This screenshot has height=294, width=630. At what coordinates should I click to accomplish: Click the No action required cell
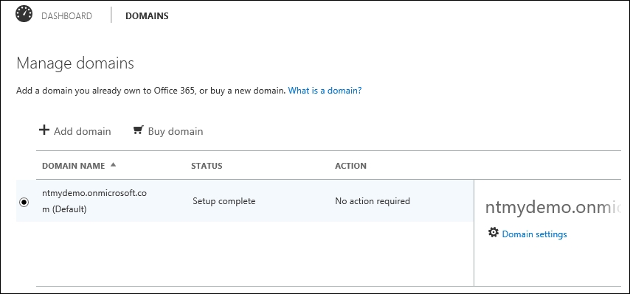[x=373, y=201]
